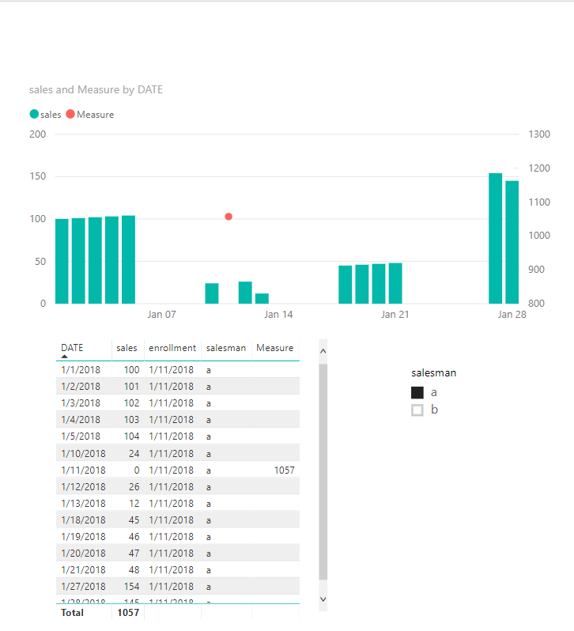Click the 1/20/2018 date cell

click(83, 554)
